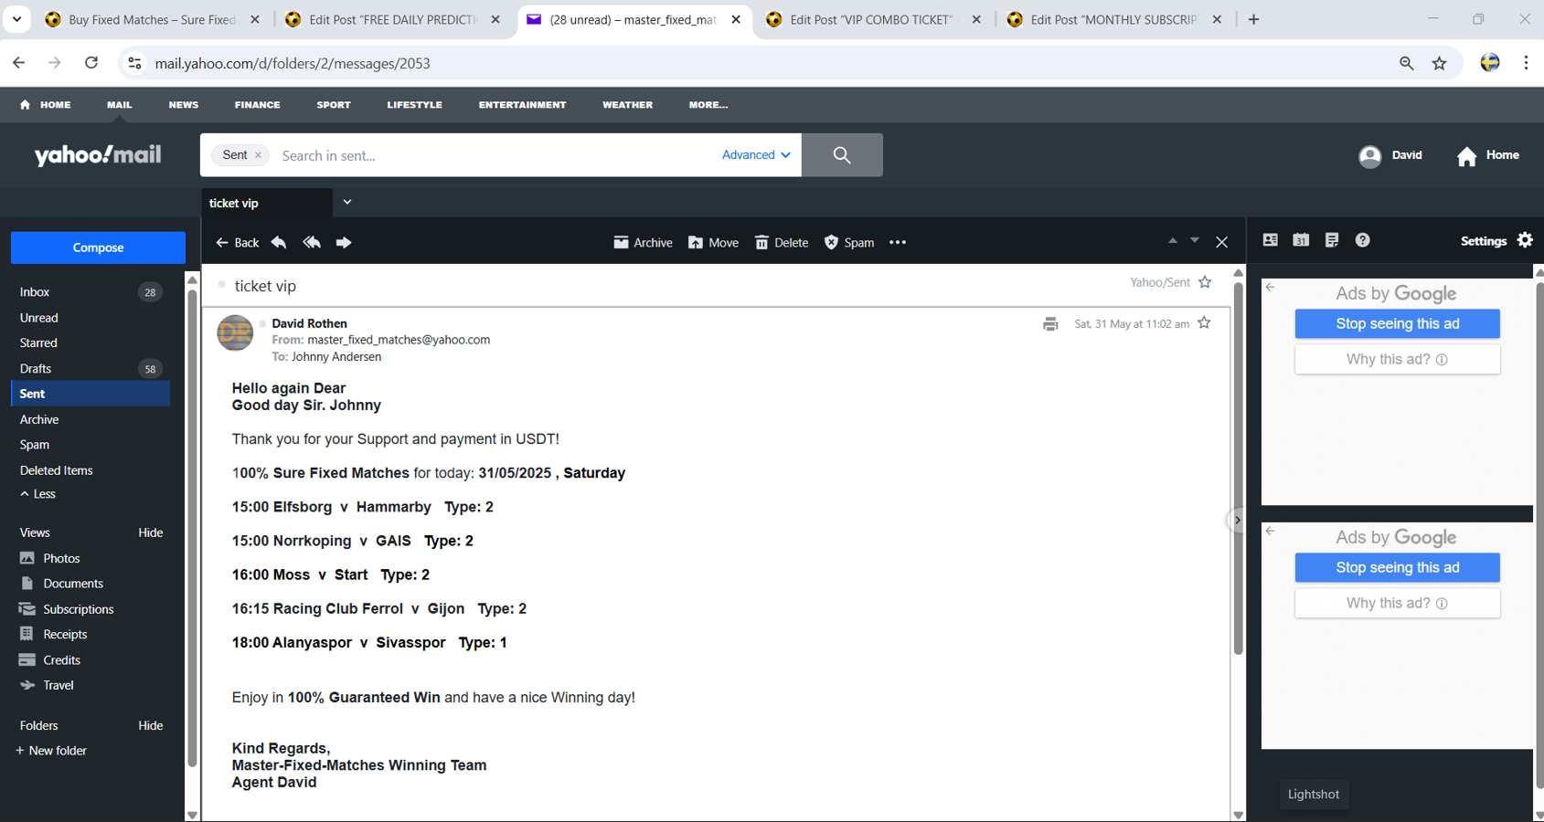This screenshot has width=1544, height=822.
Task: Reload the page in Chrome
Action: coord(91,63)
